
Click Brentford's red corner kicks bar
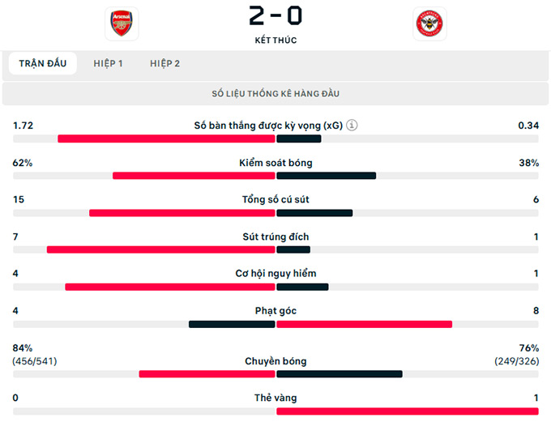coord(365,324)
